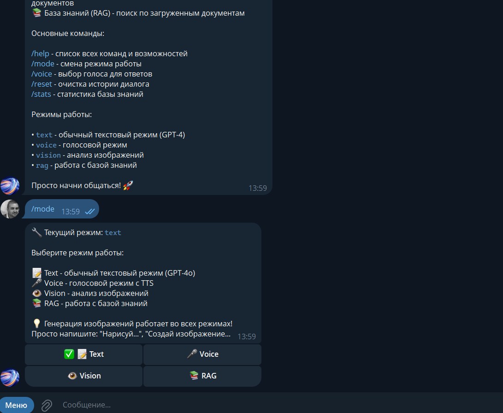Click the /mode command in the command list
Image resolution: width=503 pixels, height=413 pixels.
pyautogui.click(x=43, y=64)
